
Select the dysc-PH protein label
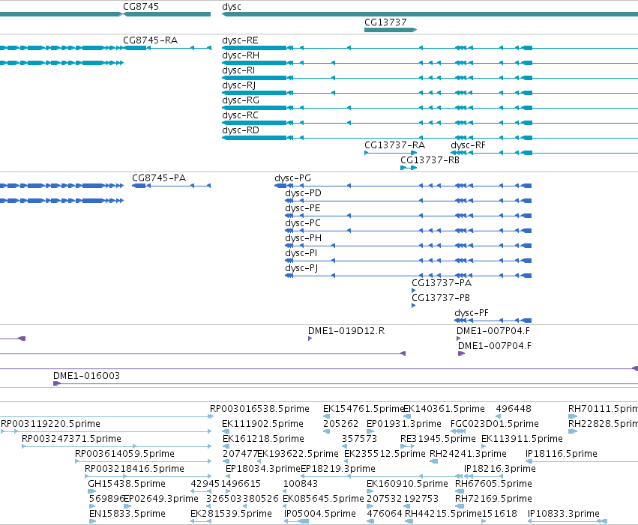click(x=303, y=238)
